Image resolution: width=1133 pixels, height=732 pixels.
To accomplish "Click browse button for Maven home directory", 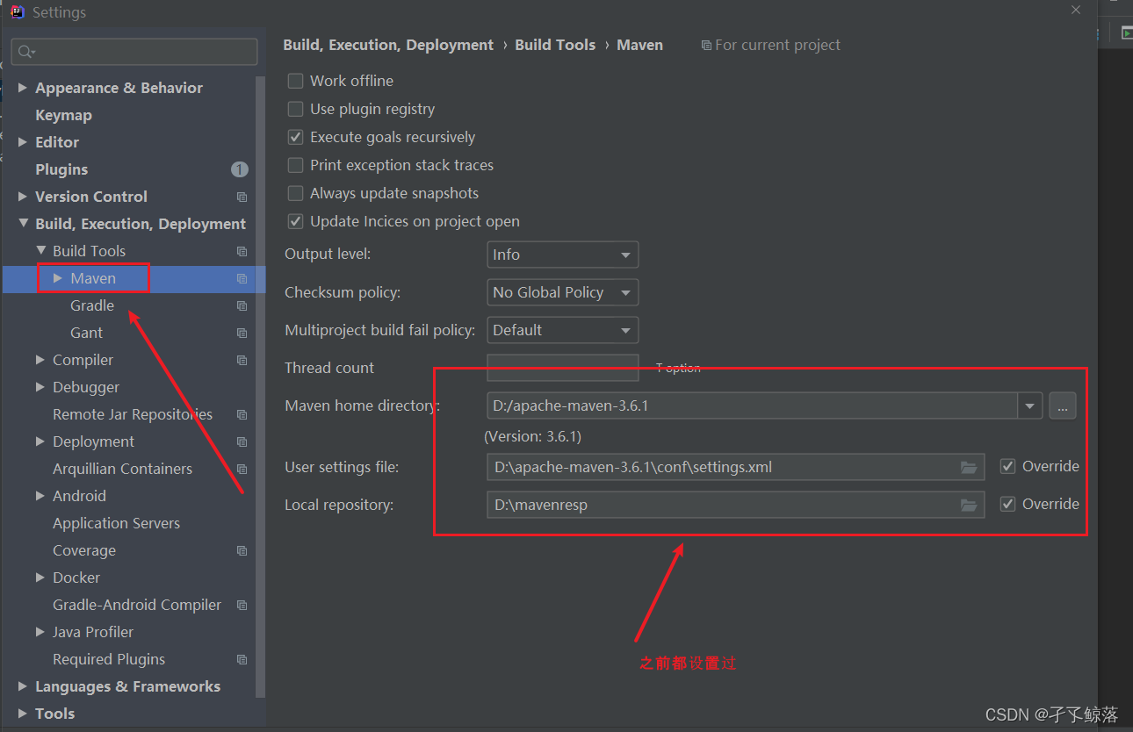I will (x=1062, y=405).
